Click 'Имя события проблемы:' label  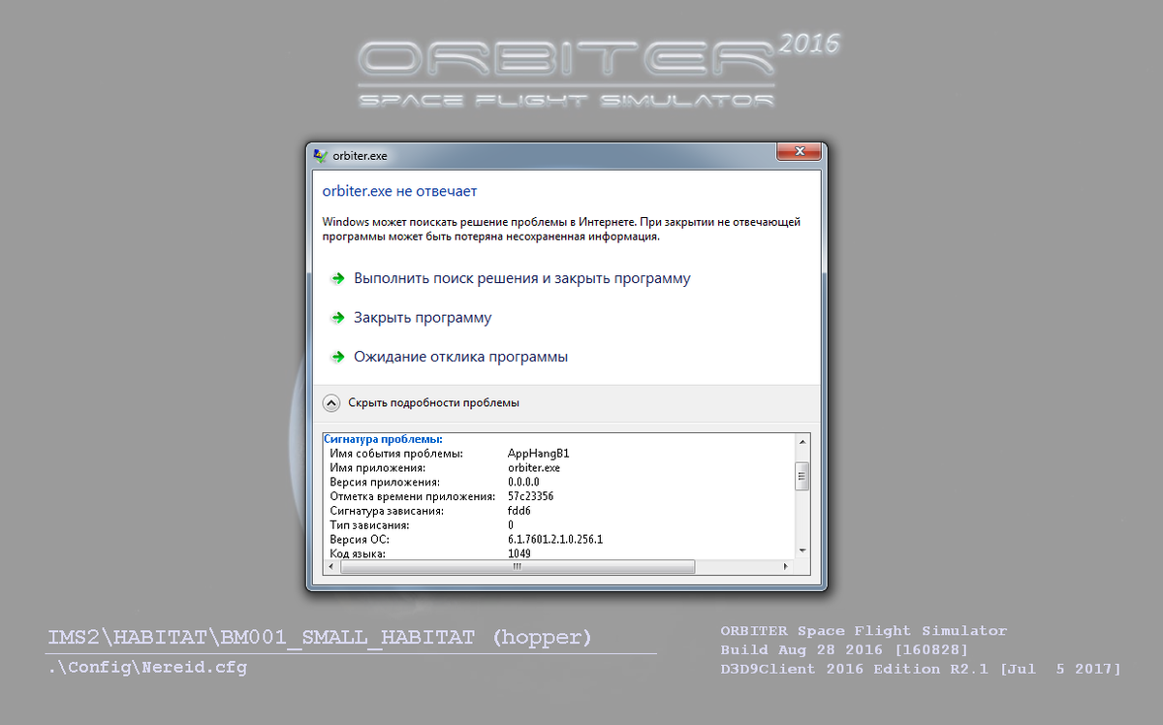[x=396, y=454]
